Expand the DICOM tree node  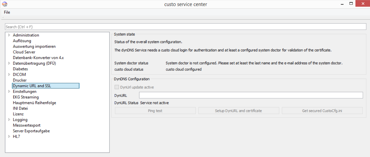click(x=9, y=74)
